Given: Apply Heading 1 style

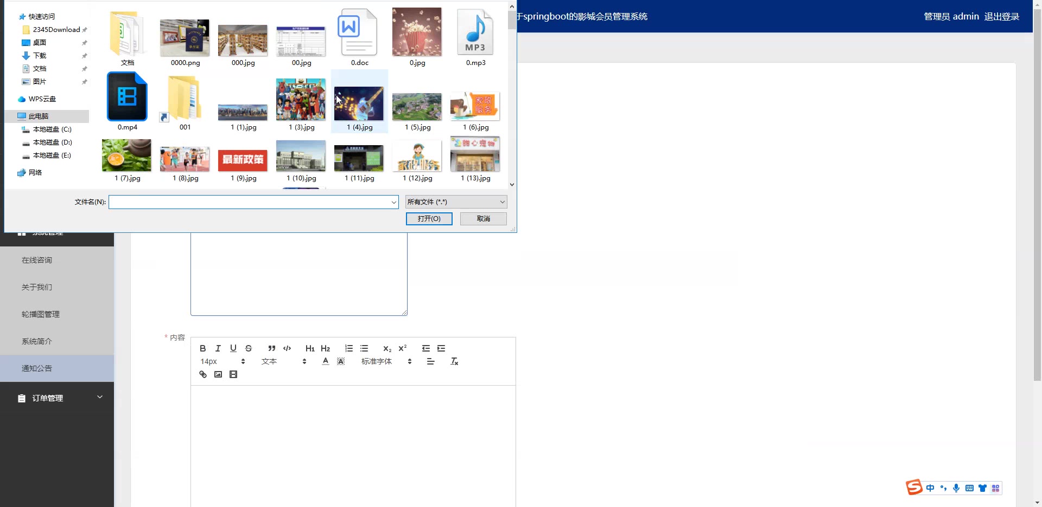Looking at the screenshot, I should click(x=310, y=348).
